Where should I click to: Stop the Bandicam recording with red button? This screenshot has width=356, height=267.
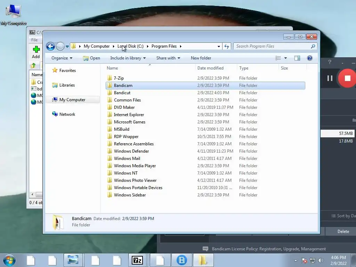pyautogui.click(x=347, y=78)
